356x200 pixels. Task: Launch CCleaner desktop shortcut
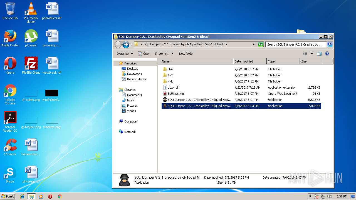(10, 147)
